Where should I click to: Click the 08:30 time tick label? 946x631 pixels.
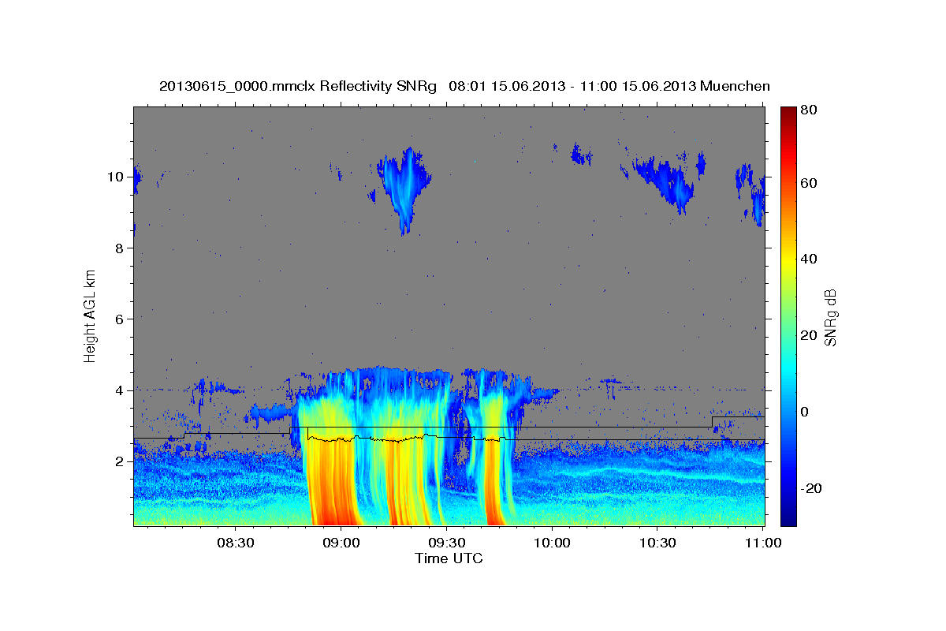(x=235, y=543)
